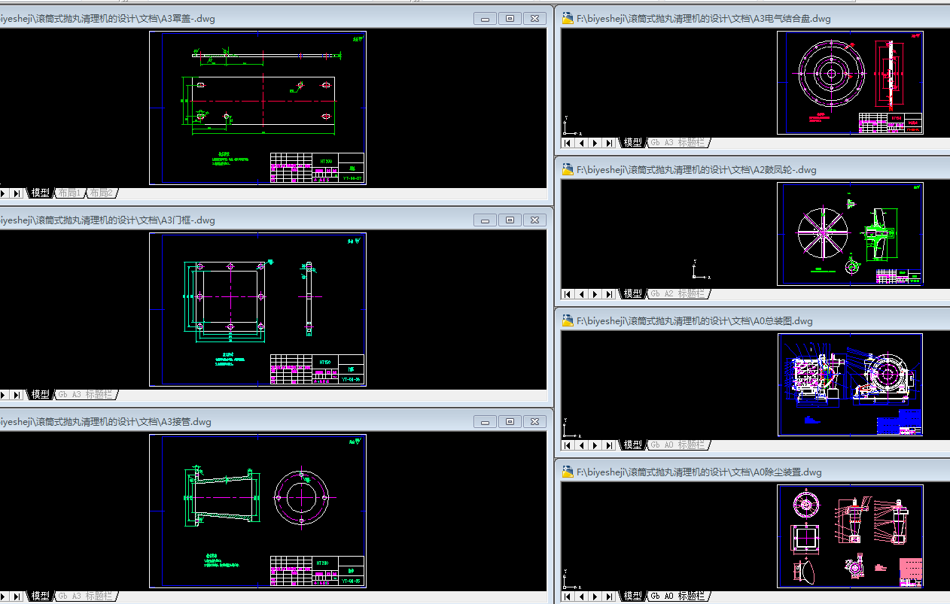Jump to last layout tab in A3接管 window
The image size is (950, 604).
[17, 596]
